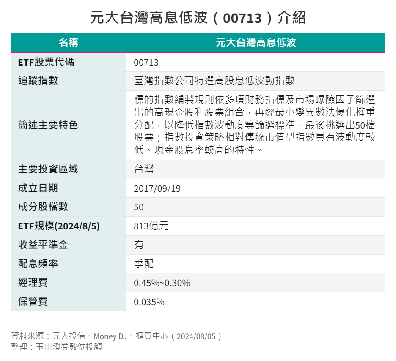Click the value 有
The width and height of the screenshot is (396, 361).
[139, 245]
